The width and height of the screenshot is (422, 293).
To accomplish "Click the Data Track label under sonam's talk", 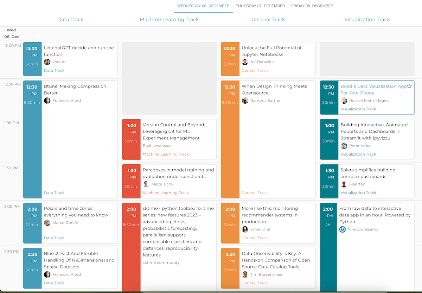I will coord(54,71).
